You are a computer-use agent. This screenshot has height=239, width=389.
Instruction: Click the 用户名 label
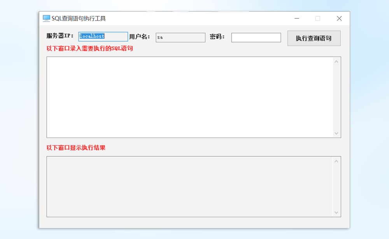[x=140, y=37]
